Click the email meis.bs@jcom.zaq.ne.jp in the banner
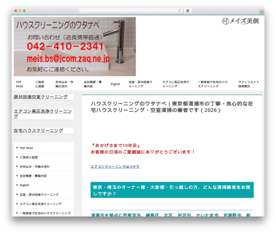The width and height of the screenshot is (276, 233). point(68,59)
